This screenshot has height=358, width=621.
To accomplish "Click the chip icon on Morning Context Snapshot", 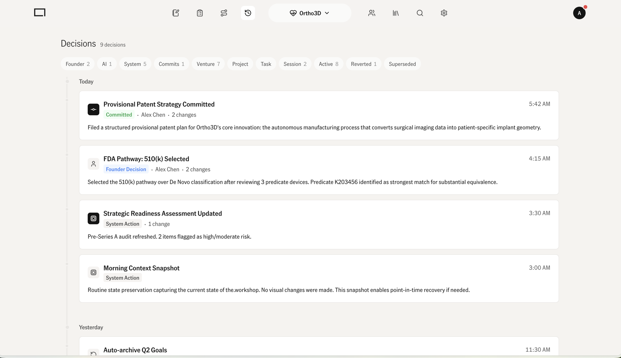I will (x=93, y=272).
